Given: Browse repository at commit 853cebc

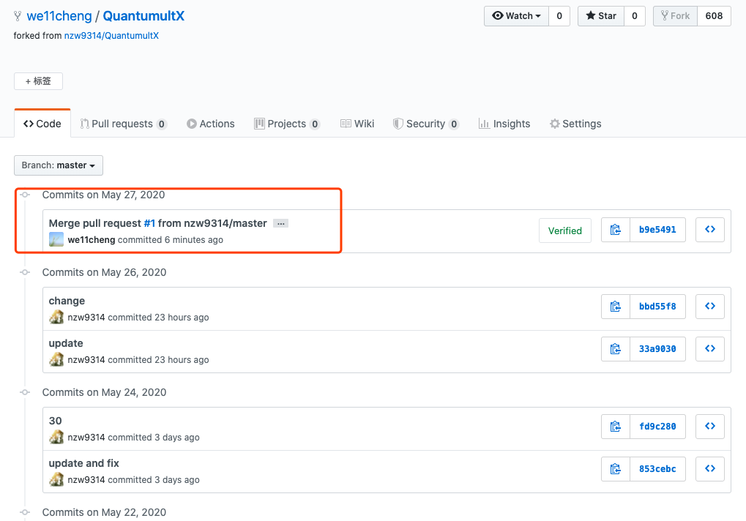Looking at the screenshot, I should pyautogui.click(x=710, y=469).
